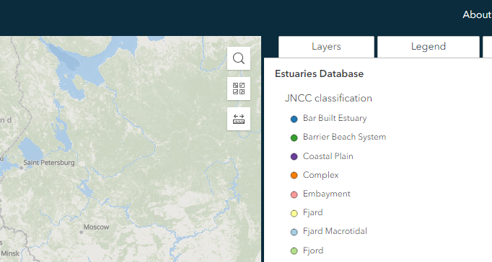Click the Embayment pink legend dot
The height and width of the screenshot is (262, 492).
click(294, 194)
